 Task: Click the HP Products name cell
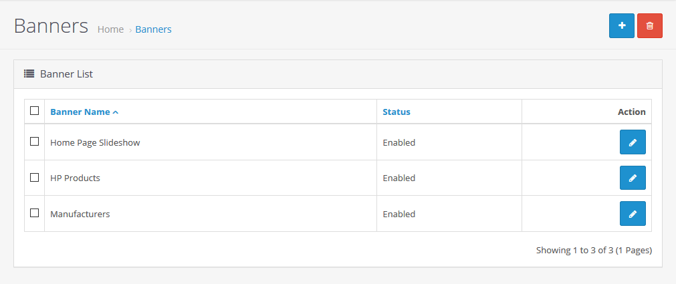click(x=75, y=178)
